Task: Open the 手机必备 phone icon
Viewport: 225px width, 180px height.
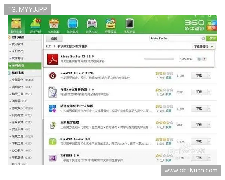Action: [129, 25]
